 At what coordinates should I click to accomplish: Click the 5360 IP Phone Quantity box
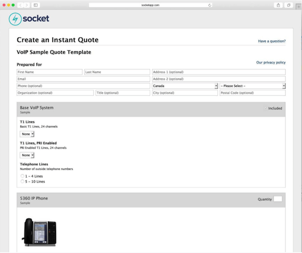pos(278,199)
